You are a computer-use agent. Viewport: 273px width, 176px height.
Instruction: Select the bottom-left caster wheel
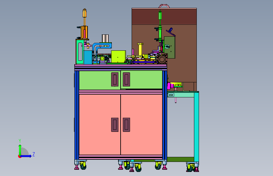tap(83, 166)
